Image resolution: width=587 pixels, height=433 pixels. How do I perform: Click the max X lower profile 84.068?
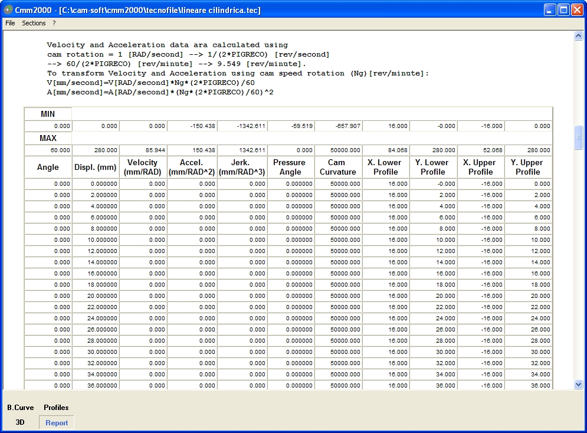point(386,150)
